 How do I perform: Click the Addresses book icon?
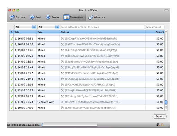pos(91,17)
